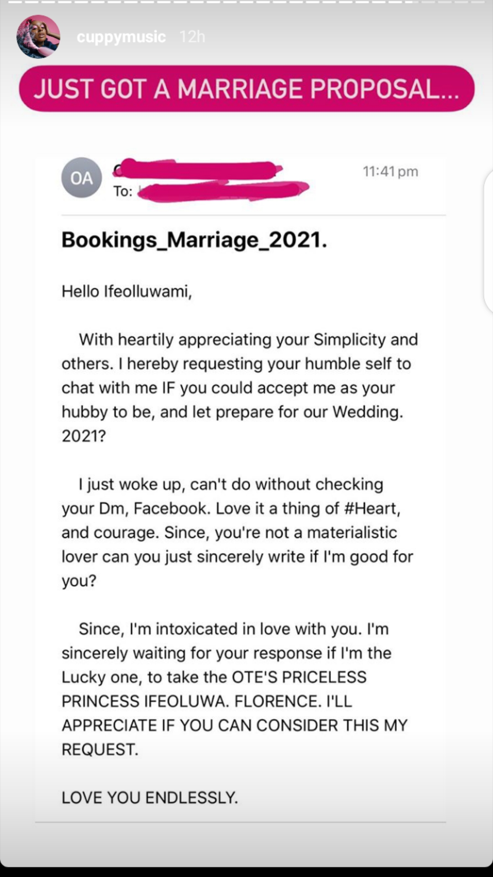Tap the cuppymusic profile picture
Viewport: 493px width, 877px height.
38,37
